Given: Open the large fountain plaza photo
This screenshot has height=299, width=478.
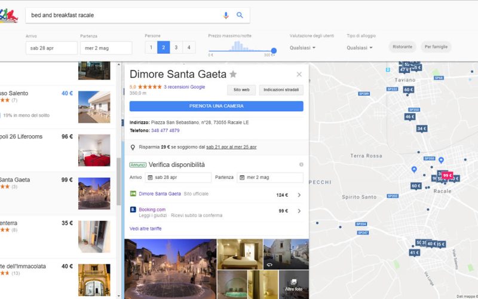Looking at the screenshot, I should (170, 269).
